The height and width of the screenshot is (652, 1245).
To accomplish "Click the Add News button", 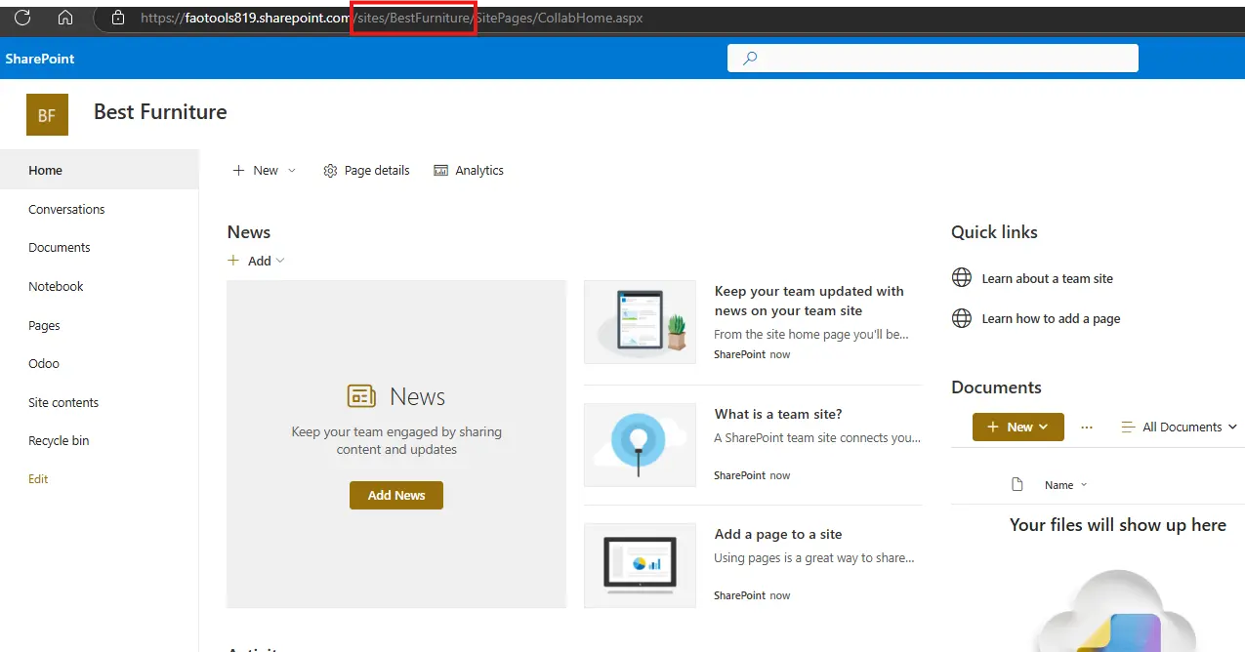I will click(x=396, y=496).
